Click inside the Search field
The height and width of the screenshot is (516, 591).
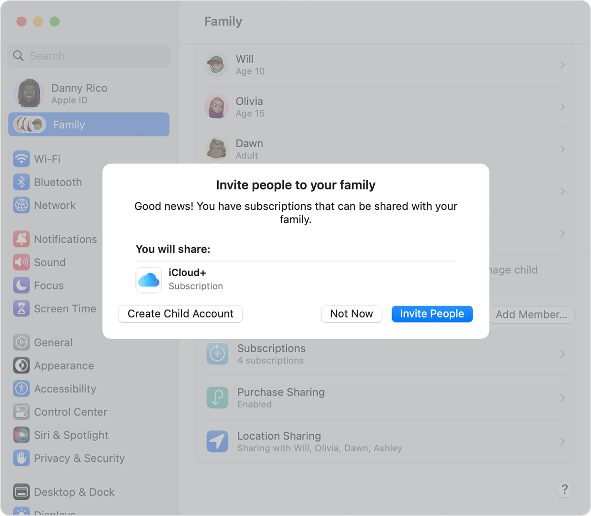click(x=89, y=55)
